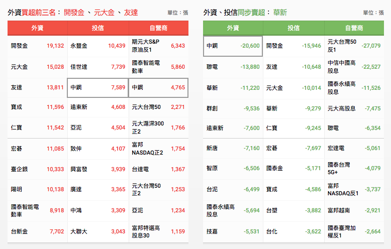
Task: Click 臺企銀 stock name
Action: 20,169
